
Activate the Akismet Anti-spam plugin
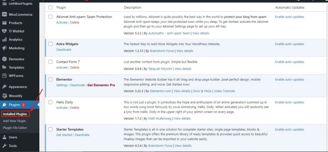[x=62, y=23]
